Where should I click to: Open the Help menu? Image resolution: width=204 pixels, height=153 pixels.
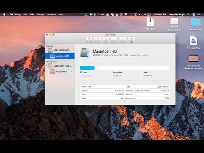61,14
